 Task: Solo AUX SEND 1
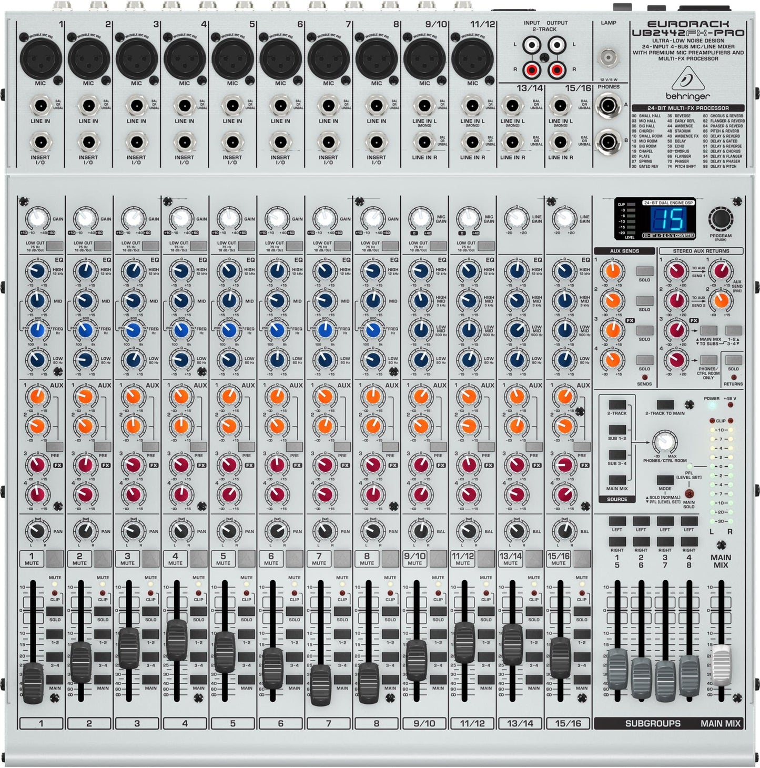644,271
